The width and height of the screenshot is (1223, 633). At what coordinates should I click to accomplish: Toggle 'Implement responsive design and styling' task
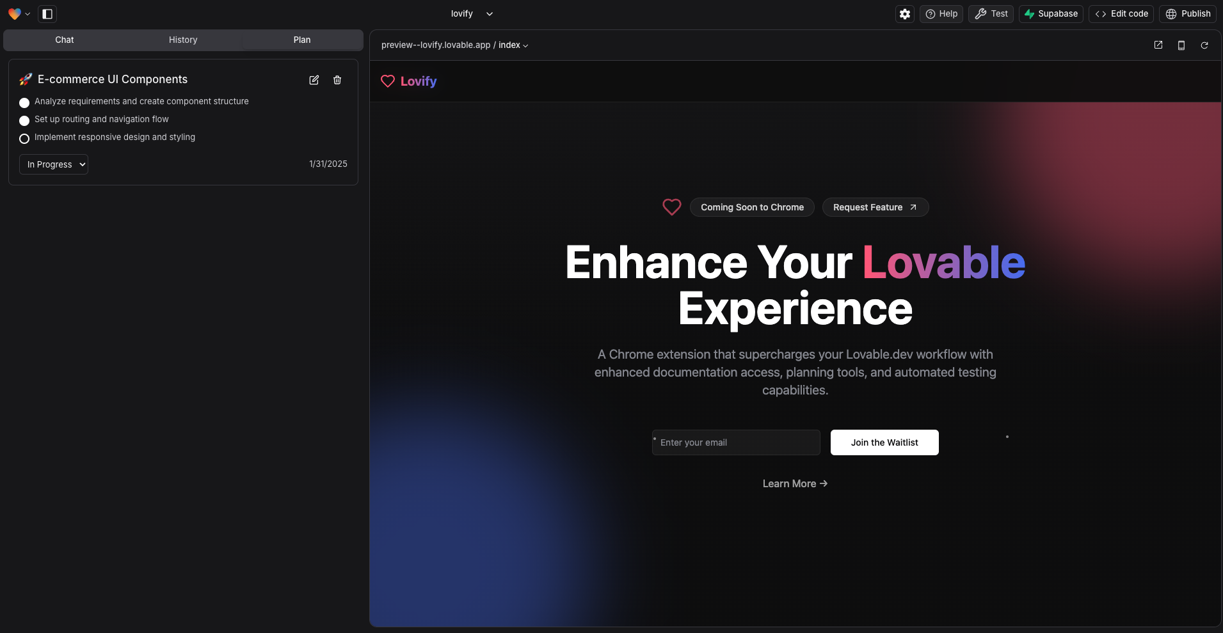coord(24,139)
